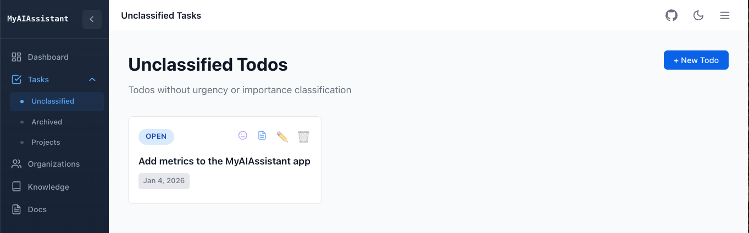Edit todo with pencil icon
The width and height of the screenshot is (749, 233).
pyautogui.click(x=282, y=137)
